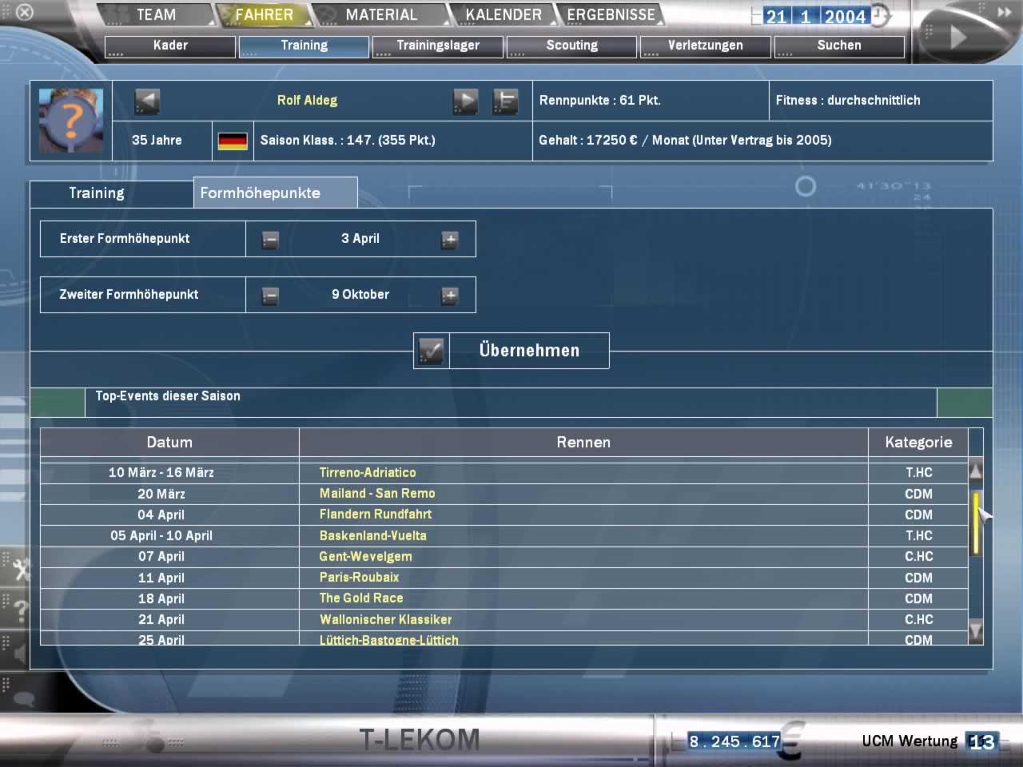
Task: Click the '9 Oktober' second peak date
Action: [360, 295]
